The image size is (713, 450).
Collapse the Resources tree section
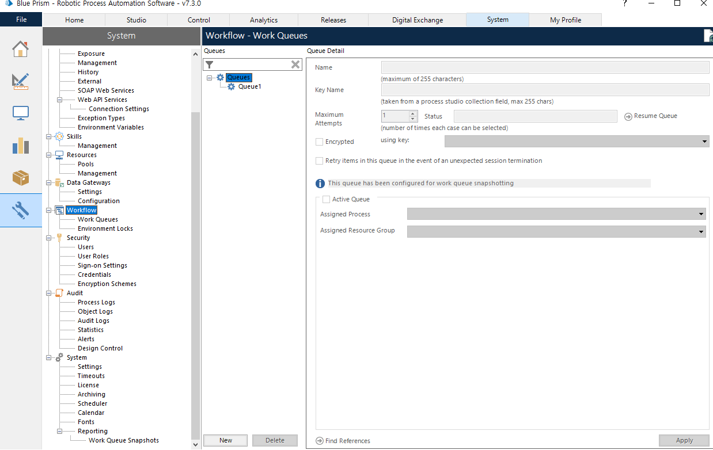(x=49, y=155)
